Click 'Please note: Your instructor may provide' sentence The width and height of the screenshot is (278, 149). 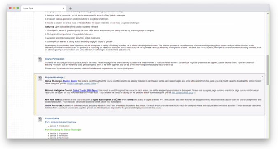pos(89,69)
